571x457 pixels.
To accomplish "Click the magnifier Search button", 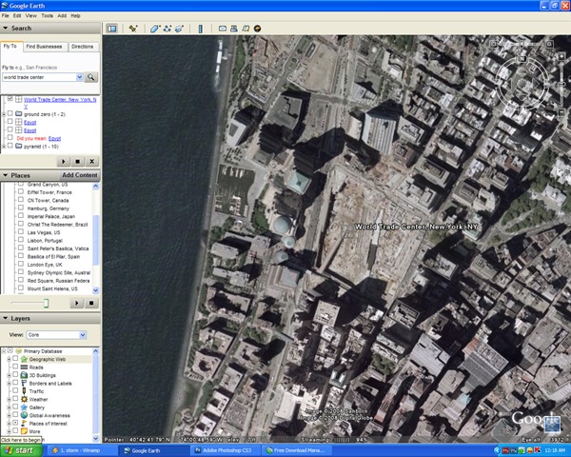I will click(91, 77).
